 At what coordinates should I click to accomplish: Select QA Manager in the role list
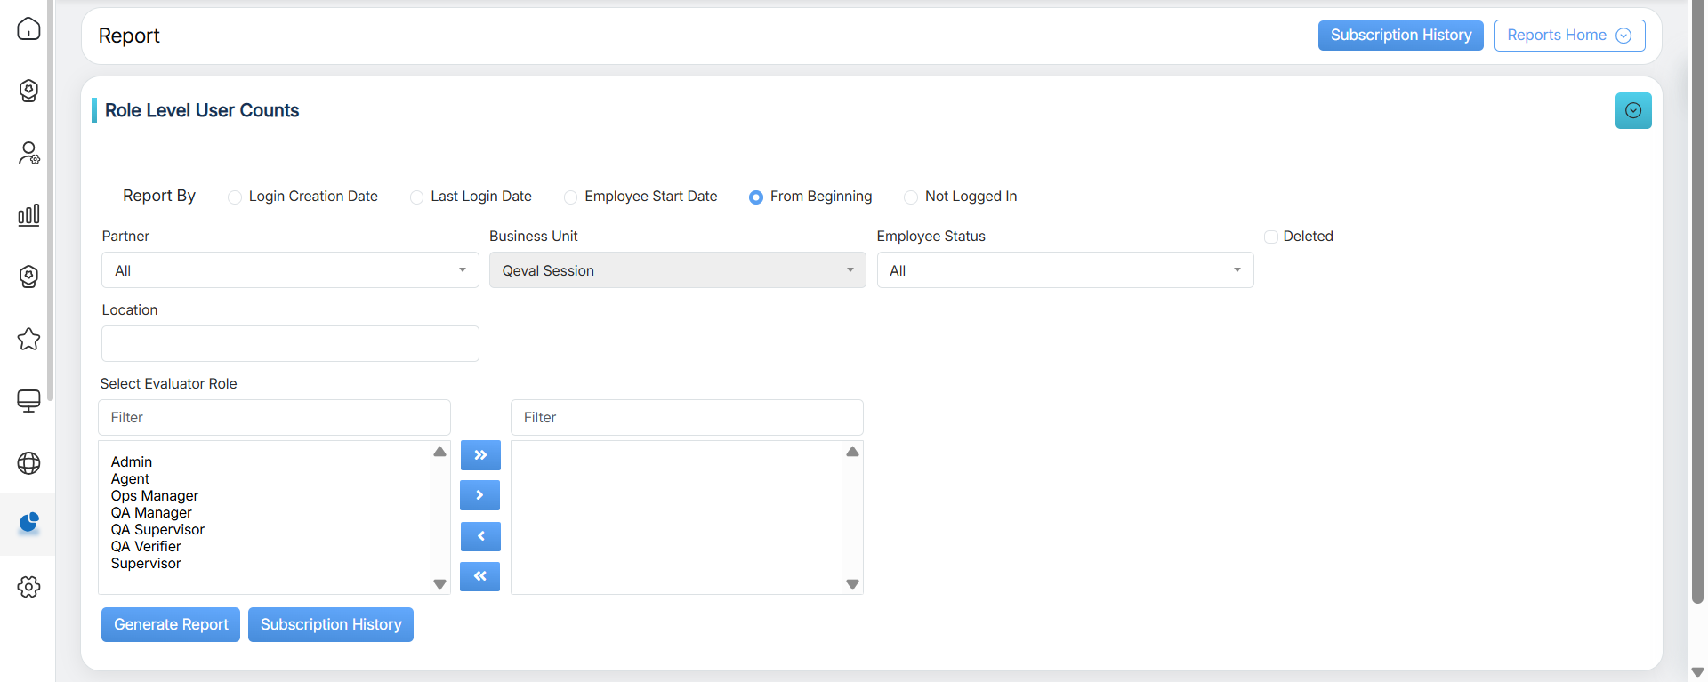pyautogui.click(x=151, y=513)
